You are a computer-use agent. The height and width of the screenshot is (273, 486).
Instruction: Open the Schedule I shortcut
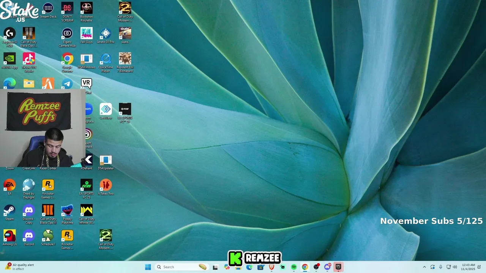coord(48,238)
